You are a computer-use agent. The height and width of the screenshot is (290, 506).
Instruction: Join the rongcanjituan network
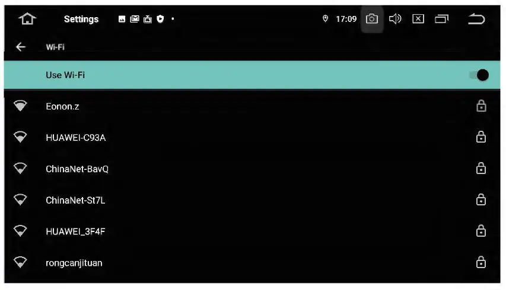click(x=252, y=263)
